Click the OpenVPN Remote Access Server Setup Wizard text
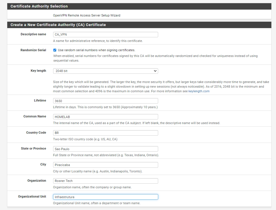Screen dimensions: 276x210 86,15
